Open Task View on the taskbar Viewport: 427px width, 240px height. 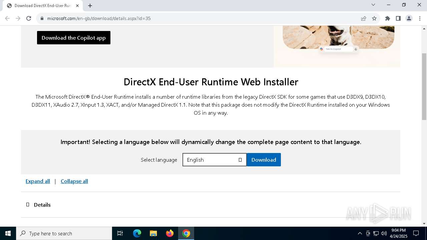pyautogui.click(x=120, y=233)
